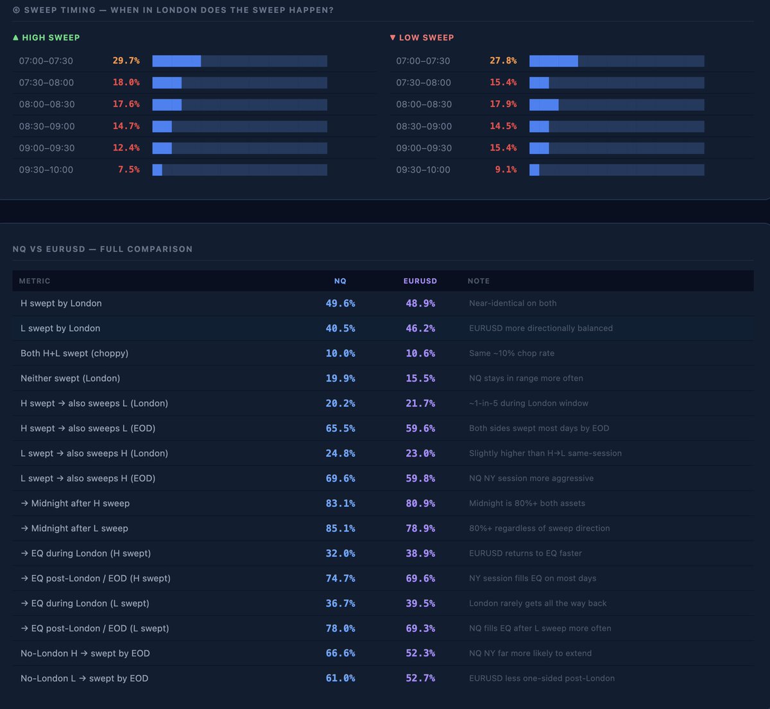Viewport: 770px width, 709px height.
Task: Click NQ value 19.9%
Action: coord(340,379)
